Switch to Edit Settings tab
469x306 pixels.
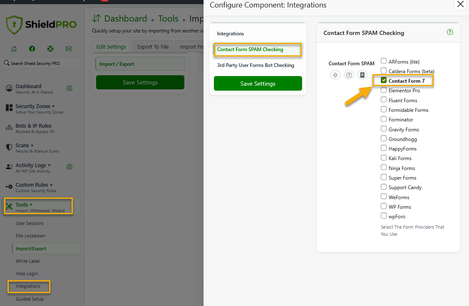pyautogui.click(x=111, y=47)
